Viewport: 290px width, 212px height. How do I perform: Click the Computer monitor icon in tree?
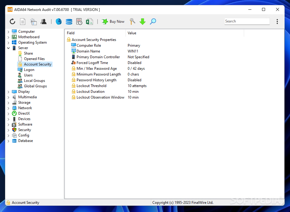tap(14, 32)
